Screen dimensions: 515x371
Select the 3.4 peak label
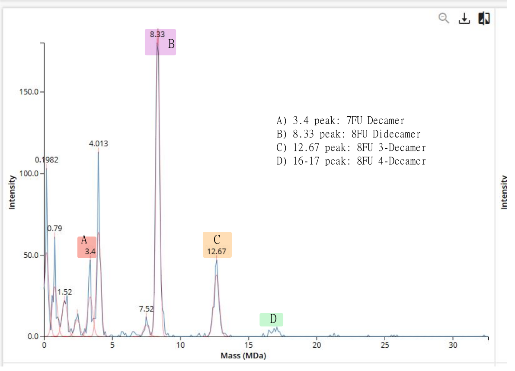pyautogui.click(x=90, y=252)
